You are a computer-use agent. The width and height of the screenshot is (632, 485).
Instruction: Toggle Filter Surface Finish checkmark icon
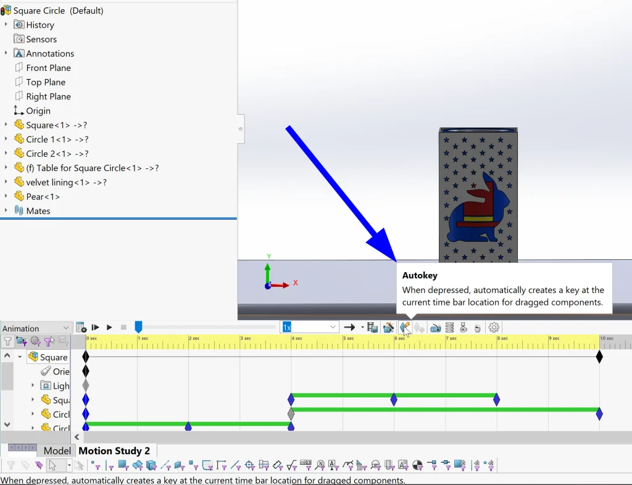point(292,465)
